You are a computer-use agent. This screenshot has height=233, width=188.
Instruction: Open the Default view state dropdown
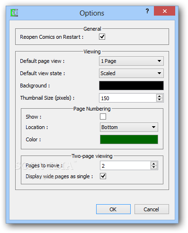click(x=131, y=73)
